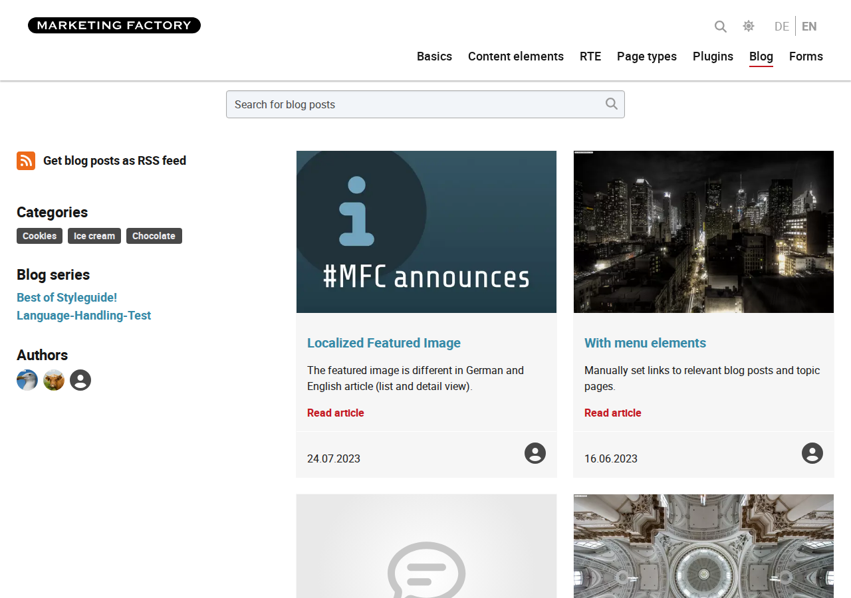
Task: Click the orange RSS feed icon
Action: pyautogui.click(x=26, y=161)
